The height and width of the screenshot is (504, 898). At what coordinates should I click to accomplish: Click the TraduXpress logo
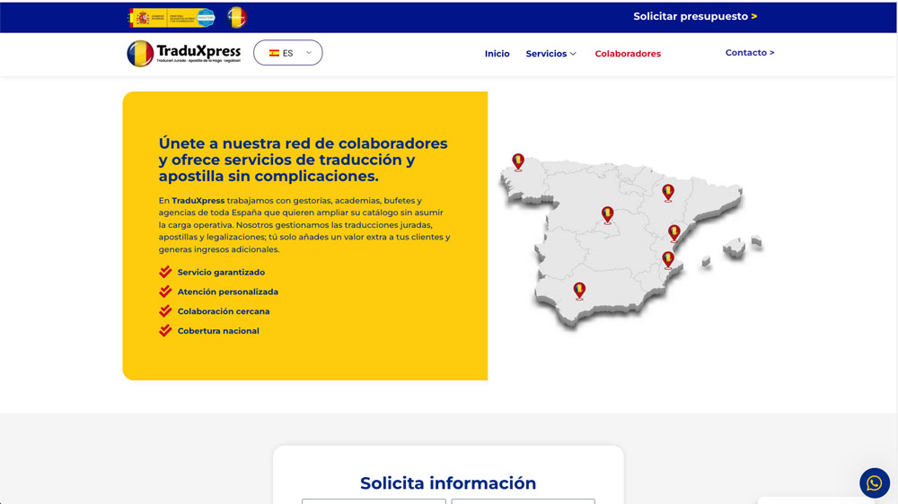coord(185,54)
